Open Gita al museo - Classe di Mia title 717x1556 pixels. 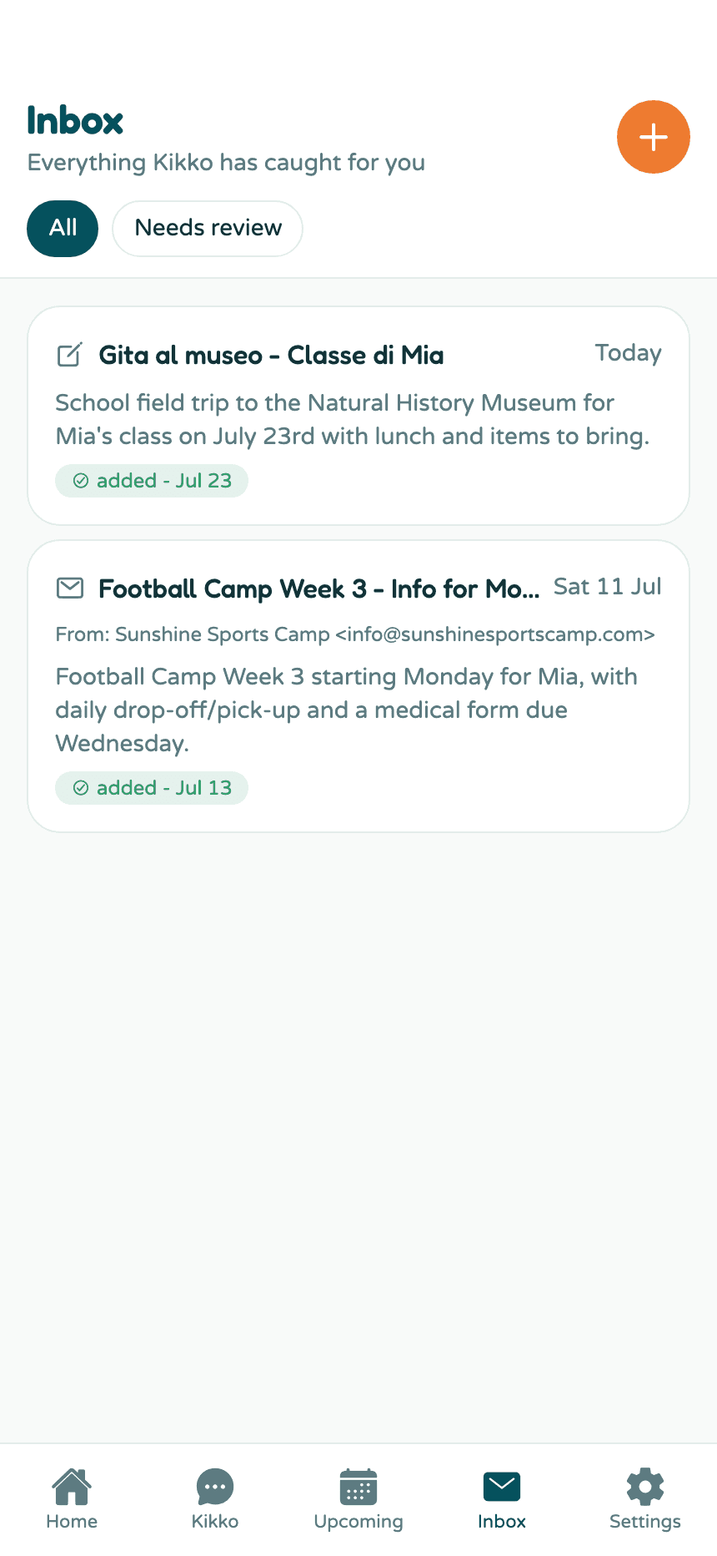[x=271, y=356]
